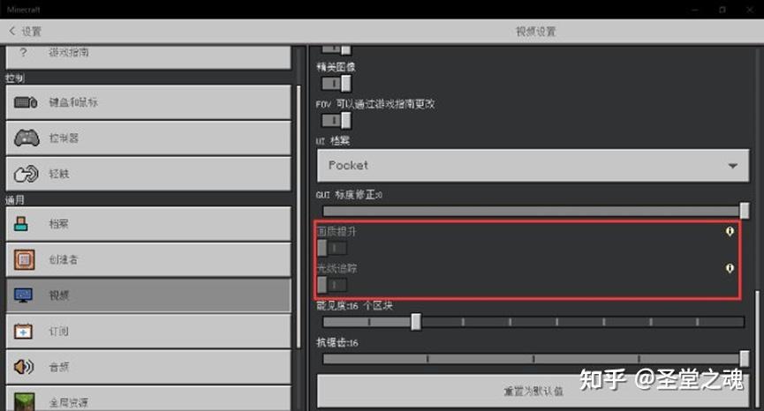Click the 重置为默认值 reset button
764x411 pixels.
point(533,391)
